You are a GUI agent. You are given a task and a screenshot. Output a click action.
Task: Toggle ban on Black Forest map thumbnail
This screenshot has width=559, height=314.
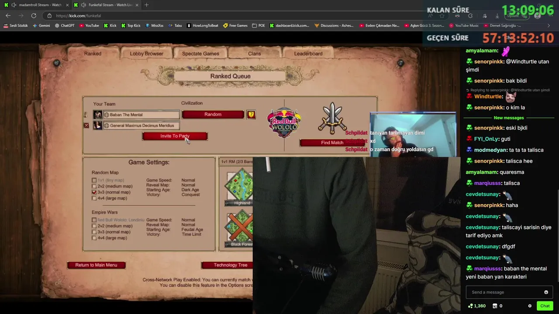[239, 228]
